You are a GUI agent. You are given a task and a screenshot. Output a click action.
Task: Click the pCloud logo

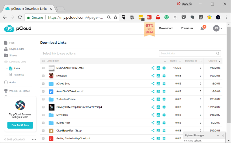tap(18, 28)
